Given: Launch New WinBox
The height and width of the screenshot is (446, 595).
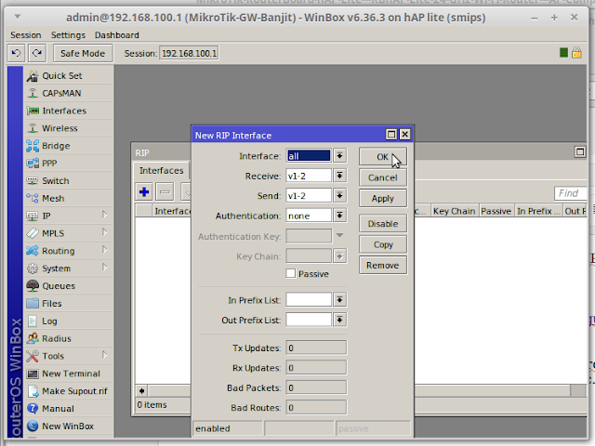Looking at the screenshot, I should click(x=69, y=426).
